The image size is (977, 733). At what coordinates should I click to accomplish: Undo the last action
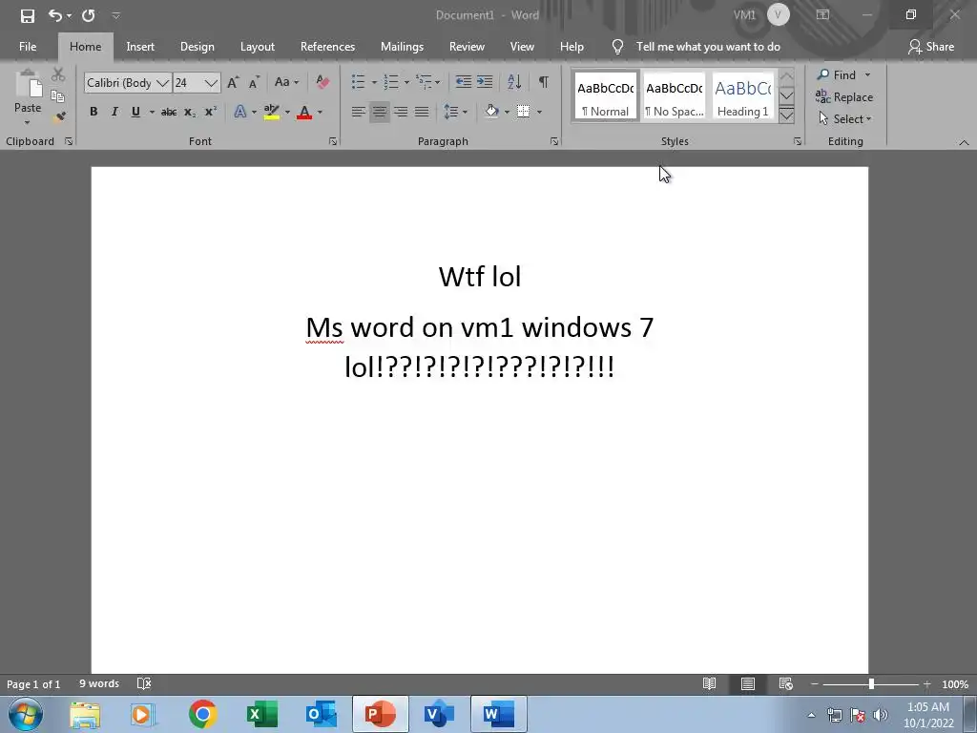tap(54, 15)
